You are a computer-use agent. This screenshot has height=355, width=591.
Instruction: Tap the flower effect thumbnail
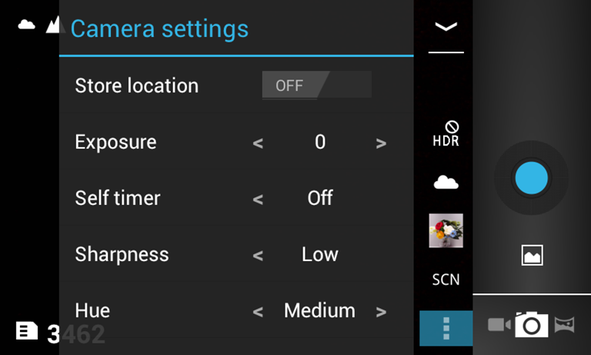point(446,230)
